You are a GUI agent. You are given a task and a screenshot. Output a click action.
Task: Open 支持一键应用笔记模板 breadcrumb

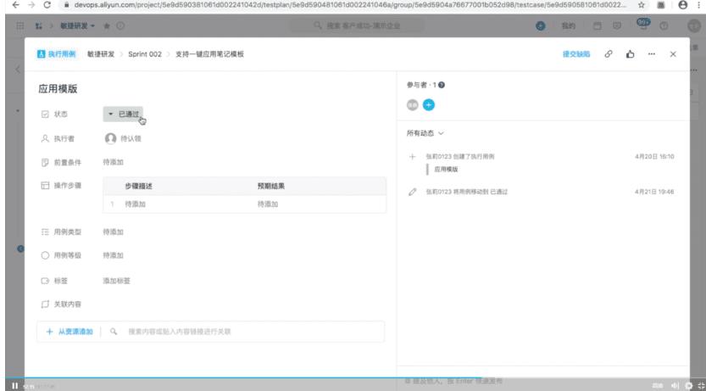click(210, 54)
